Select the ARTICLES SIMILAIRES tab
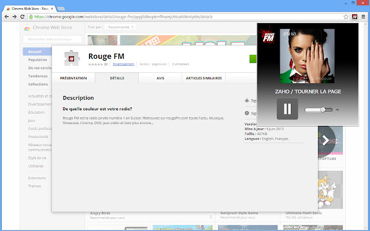370x231 pixels. coord(203,78)
